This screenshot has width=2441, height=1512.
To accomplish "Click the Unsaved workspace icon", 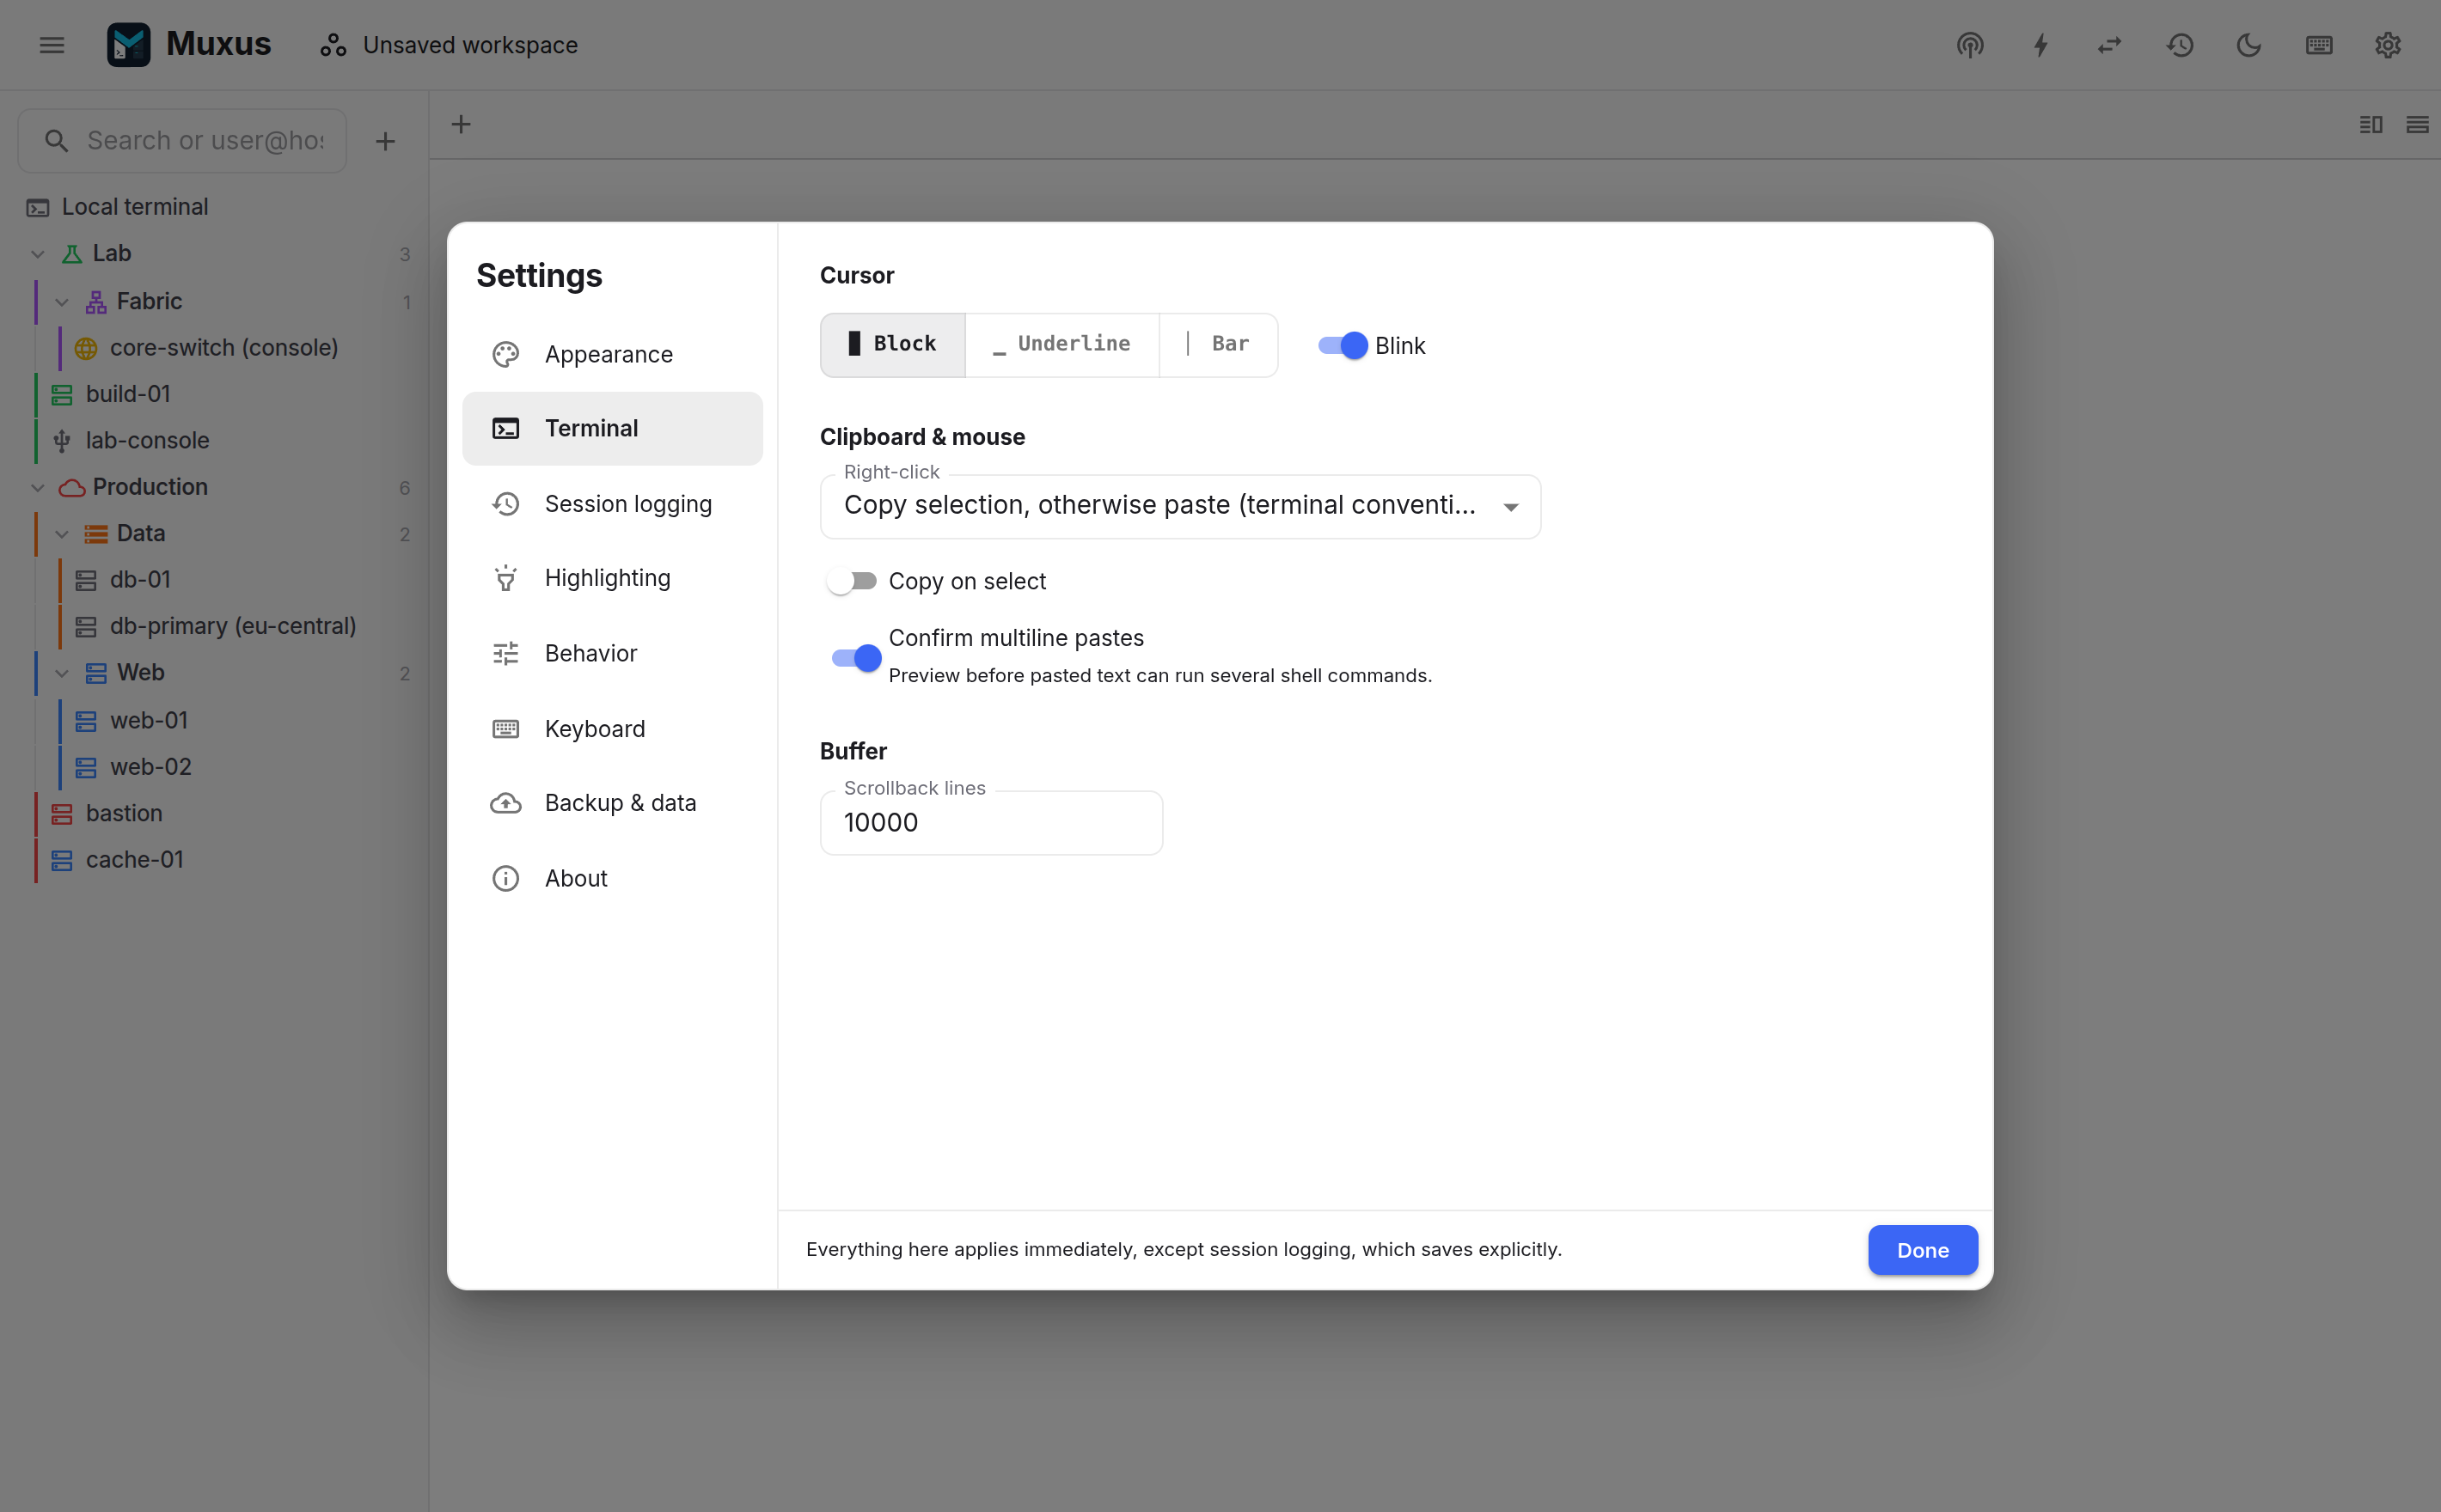I will coord(333,45).
